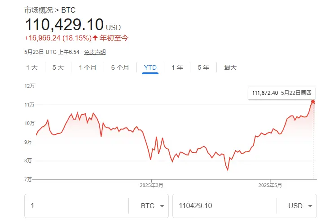Show the 5 年 price chart
The image size is (321, 223).
tap(203, 67)
